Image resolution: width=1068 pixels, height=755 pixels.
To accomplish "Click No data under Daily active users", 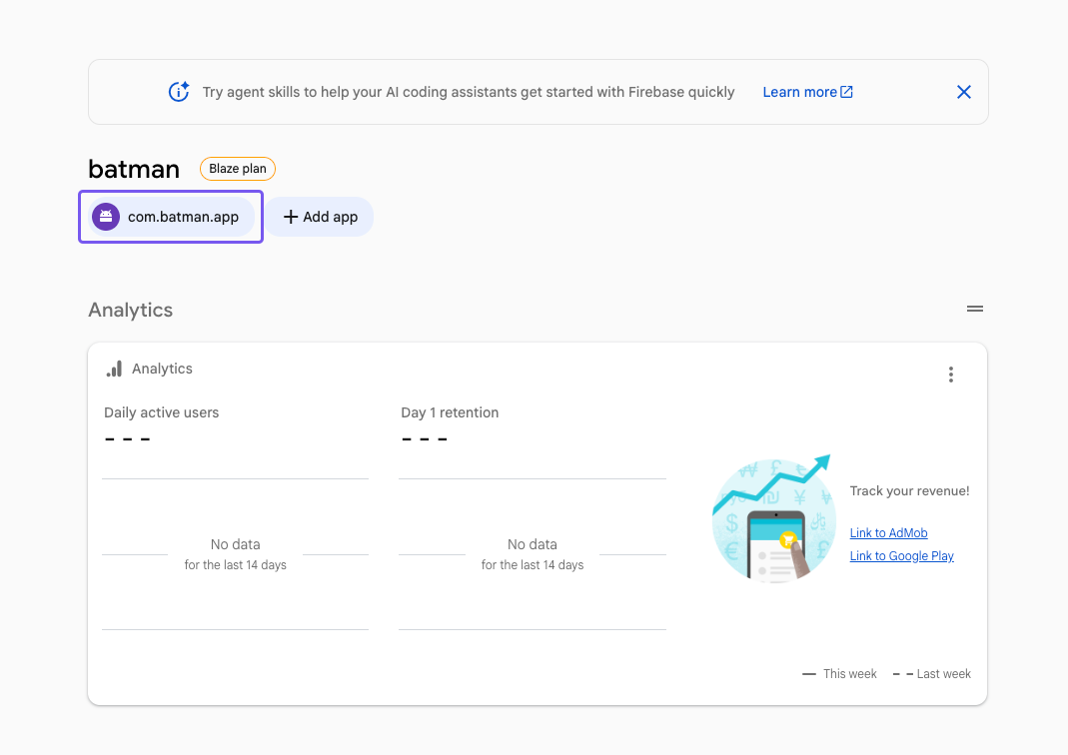I will pos(235,544).
